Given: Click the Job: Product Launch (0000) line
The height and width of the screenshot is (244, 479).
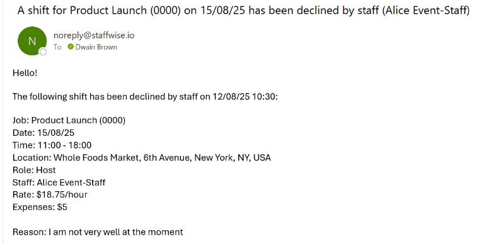Looking at the screenshot, I should point(69,120).
